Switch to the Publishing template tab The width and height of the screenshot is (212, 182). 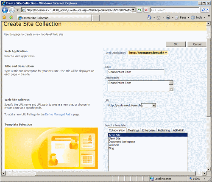[x=164, y=130]
